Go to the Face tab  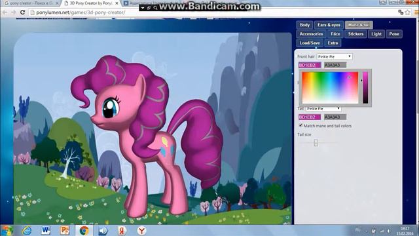point(335,34)
